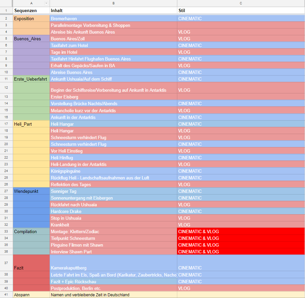Click the 'Hardcore Drake' cell
The image size is (305, 298).
pos(113,211)
